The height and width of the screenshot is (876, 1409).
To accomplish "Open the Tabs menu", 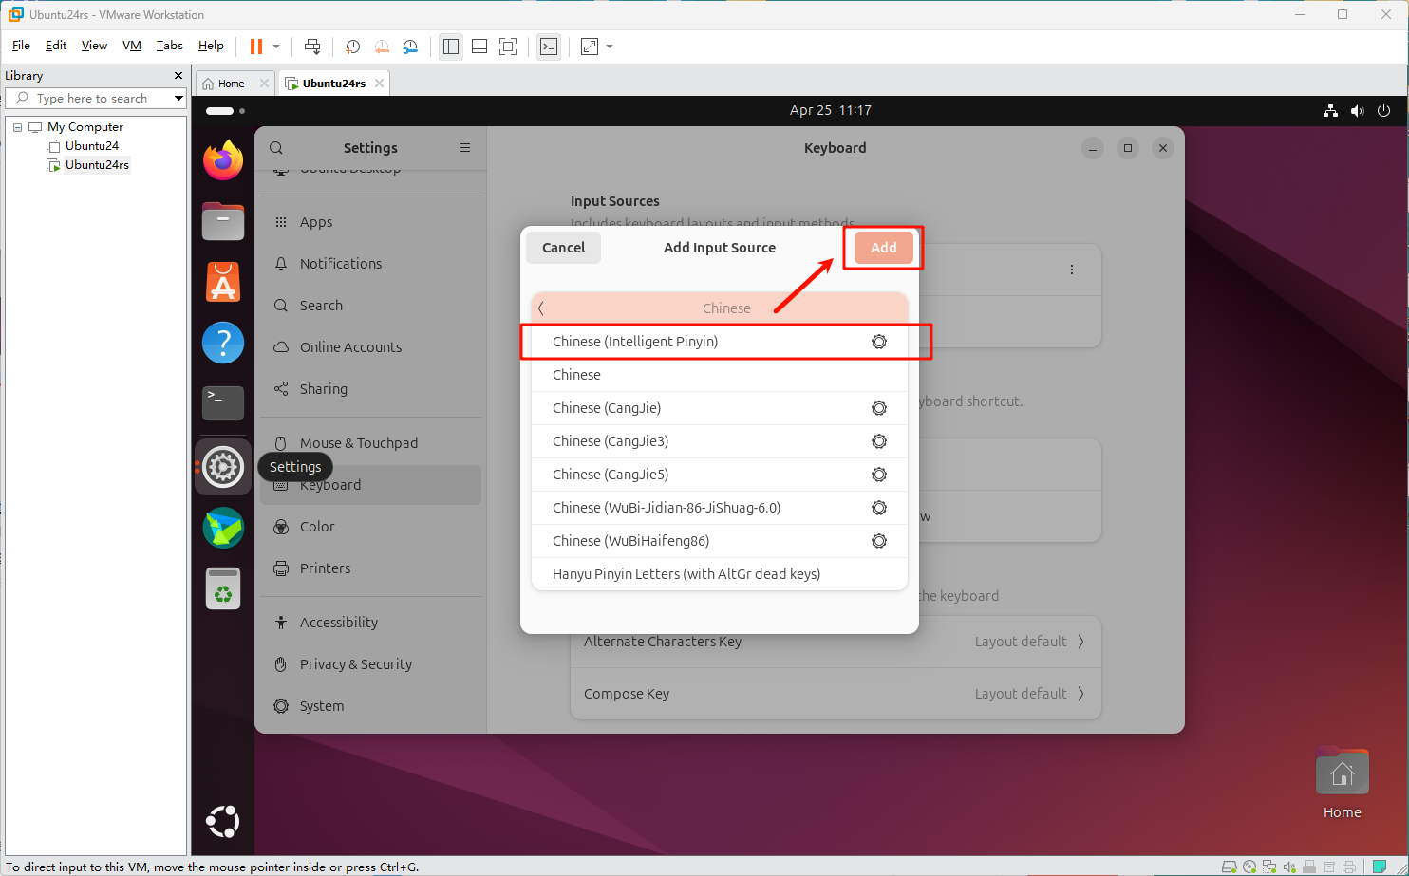I will (170, 46).
